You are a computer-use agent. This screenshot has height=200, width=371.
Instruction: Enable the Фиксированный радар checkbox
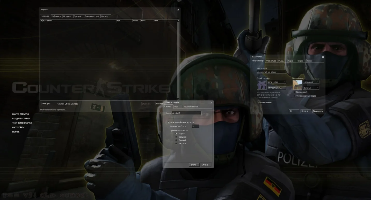point(294,96)
